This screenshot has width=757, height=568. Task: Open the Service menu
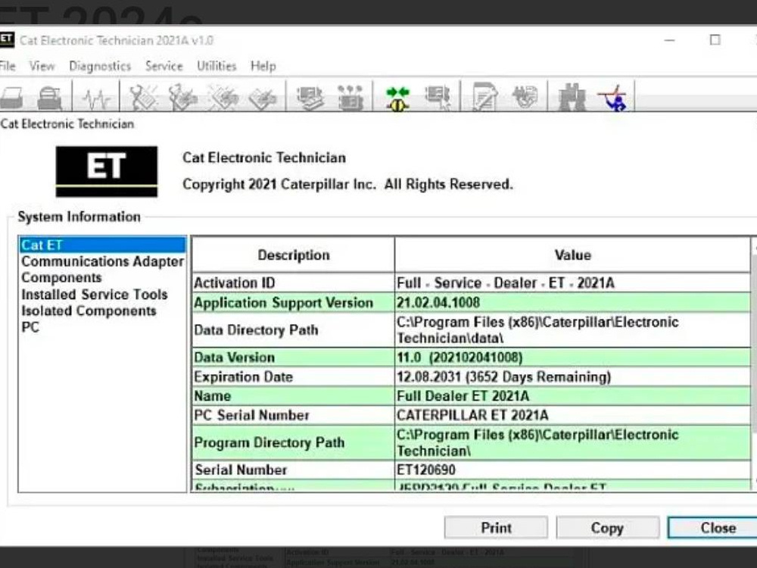coord(164,66)
